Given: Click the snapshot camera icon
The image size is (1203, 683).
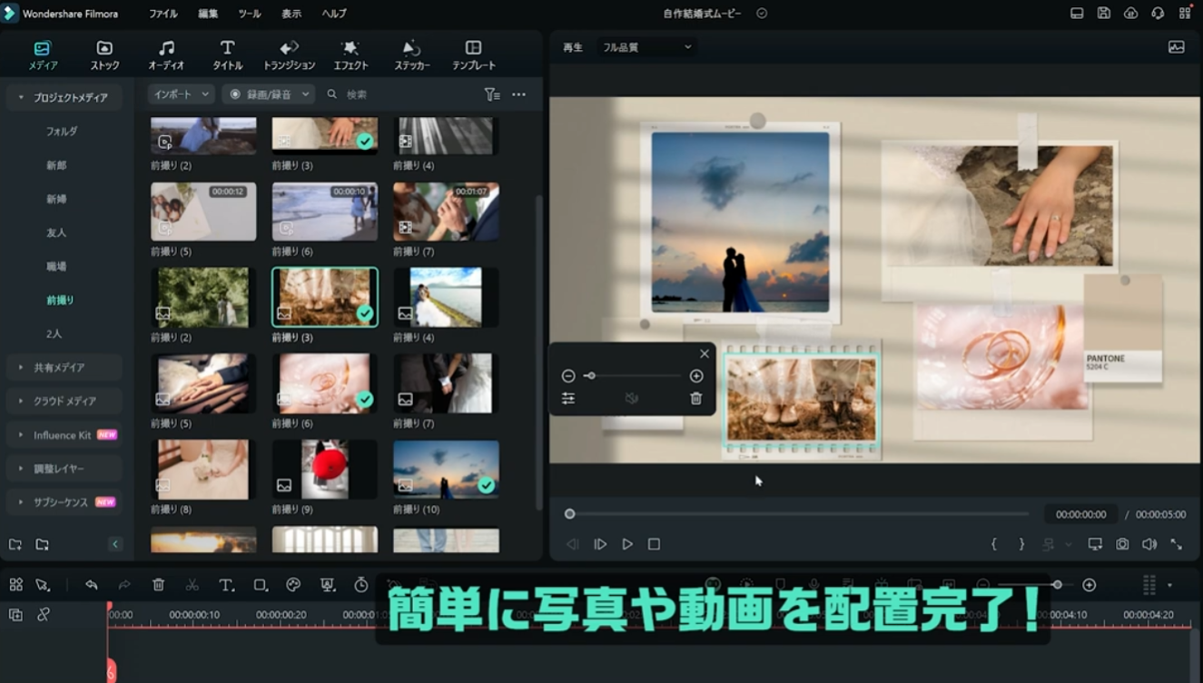Looking at the screenshot, I should (1122, 544).
